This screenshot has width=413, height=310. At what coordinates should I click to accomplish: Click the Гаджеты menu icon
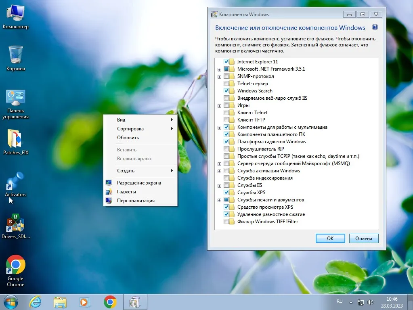(109, 192)
